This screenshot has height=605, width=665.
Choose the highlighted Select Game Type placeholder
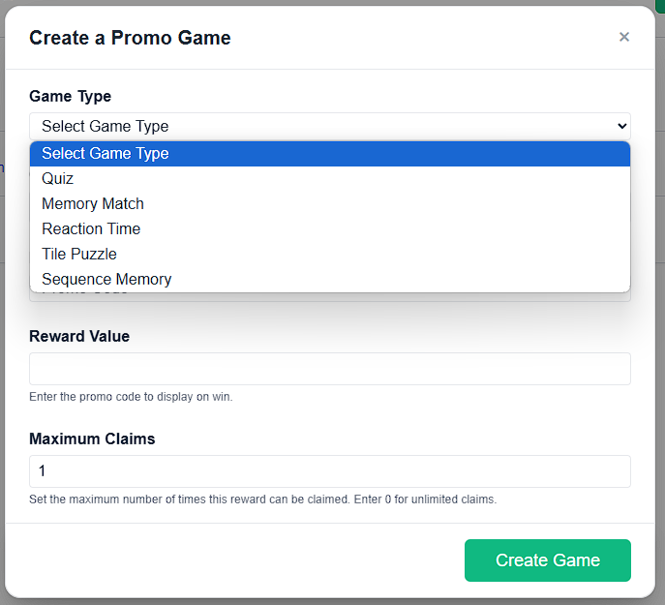329,154
